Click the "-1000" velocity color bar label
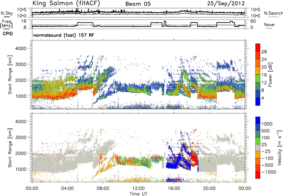The width and height of the screenshot is (283, 196). coord(268,172)
